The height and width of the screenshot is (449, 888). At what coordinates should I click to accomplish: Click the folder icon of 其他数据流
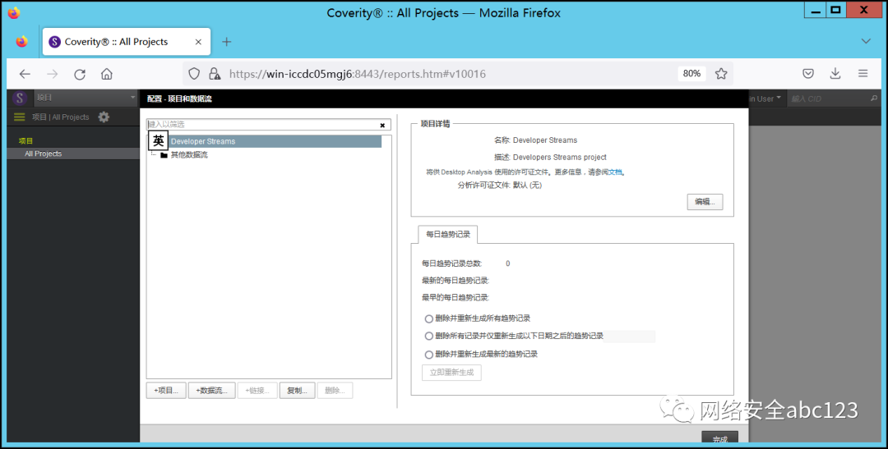164,155
